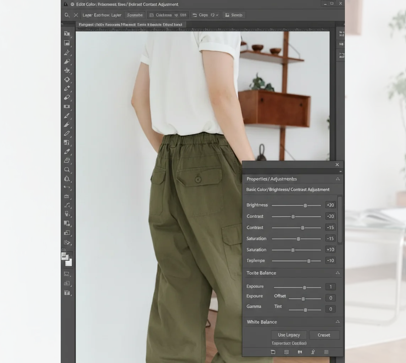Select the Pencil tool in left toolbar

click(67, 134)
